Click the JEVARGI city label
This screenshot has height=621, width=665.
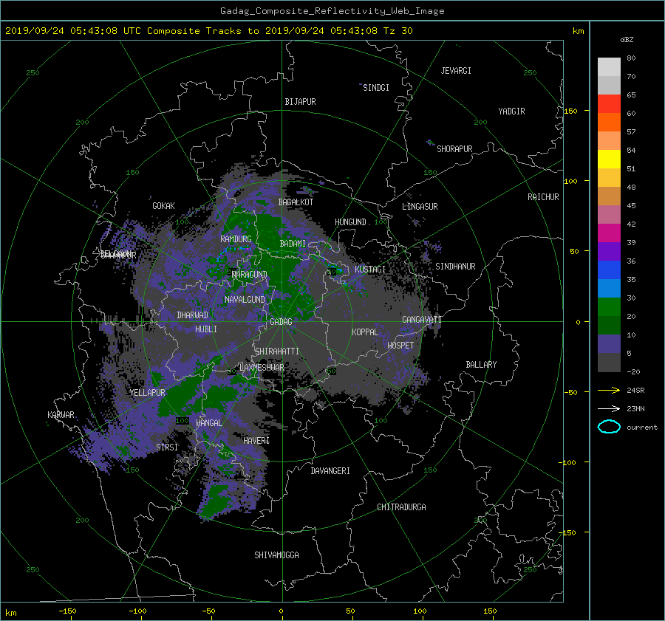click(456, 71)
